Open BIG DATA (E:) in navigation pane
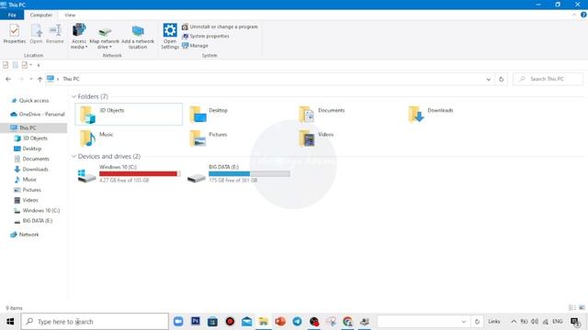 point(37,221)
